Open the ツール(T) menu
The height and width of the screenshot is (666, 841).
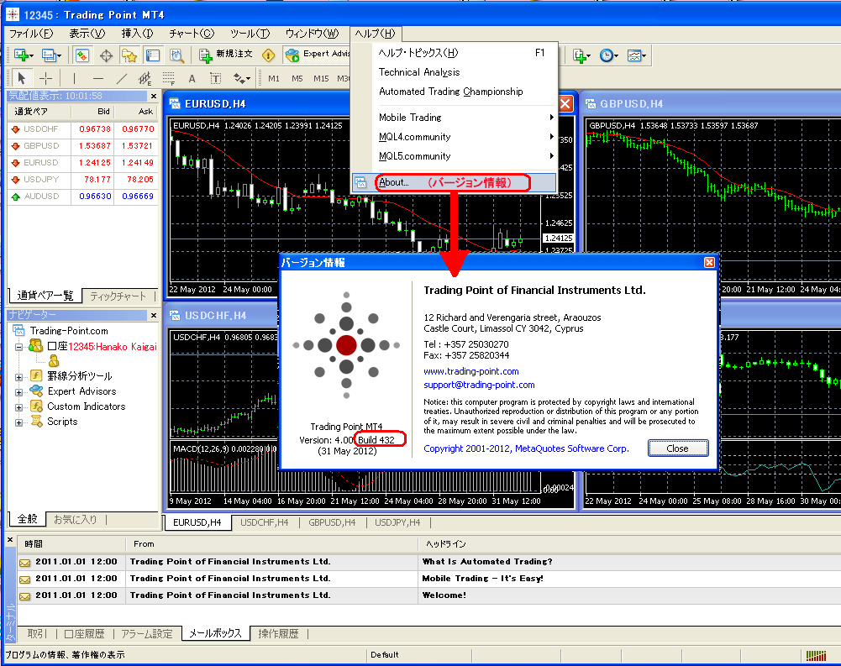pyautogui.click(x=250, y=34)
